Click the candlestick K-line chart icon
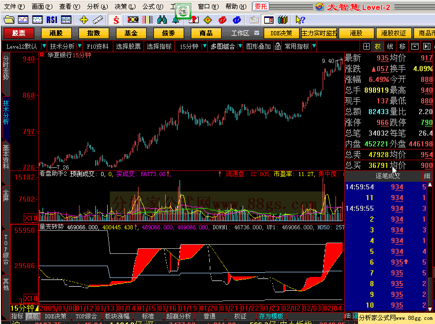Screen dimensions: 435x324 click(37, 19)
